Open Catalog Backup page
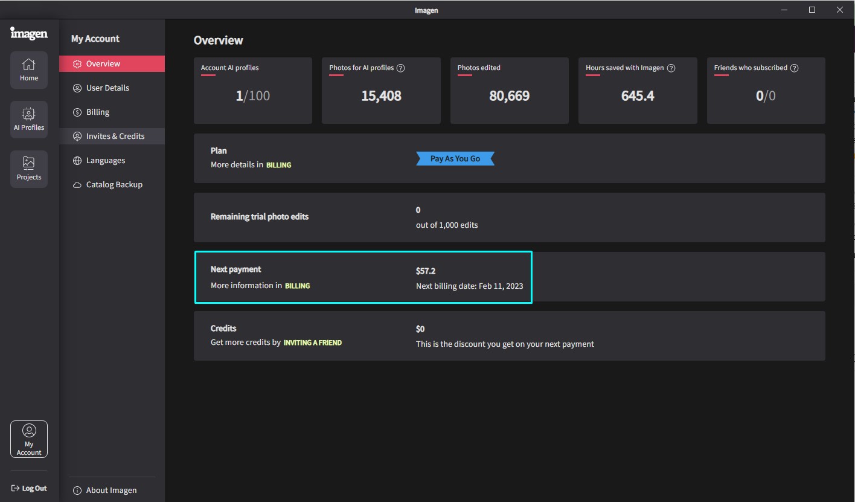The height and width of the screenshot is (502, 855). click(x=112, y=184)
